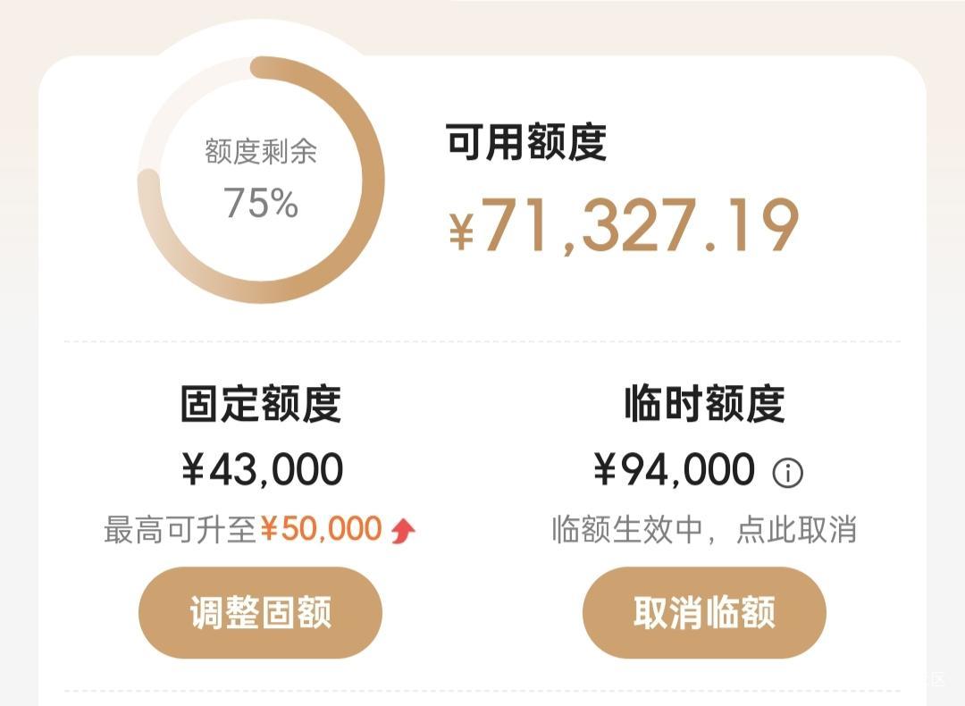965x706 pixels.
Task: Click the red upward arrow icon
Action: pyautogui.click(x=403, y=531)
